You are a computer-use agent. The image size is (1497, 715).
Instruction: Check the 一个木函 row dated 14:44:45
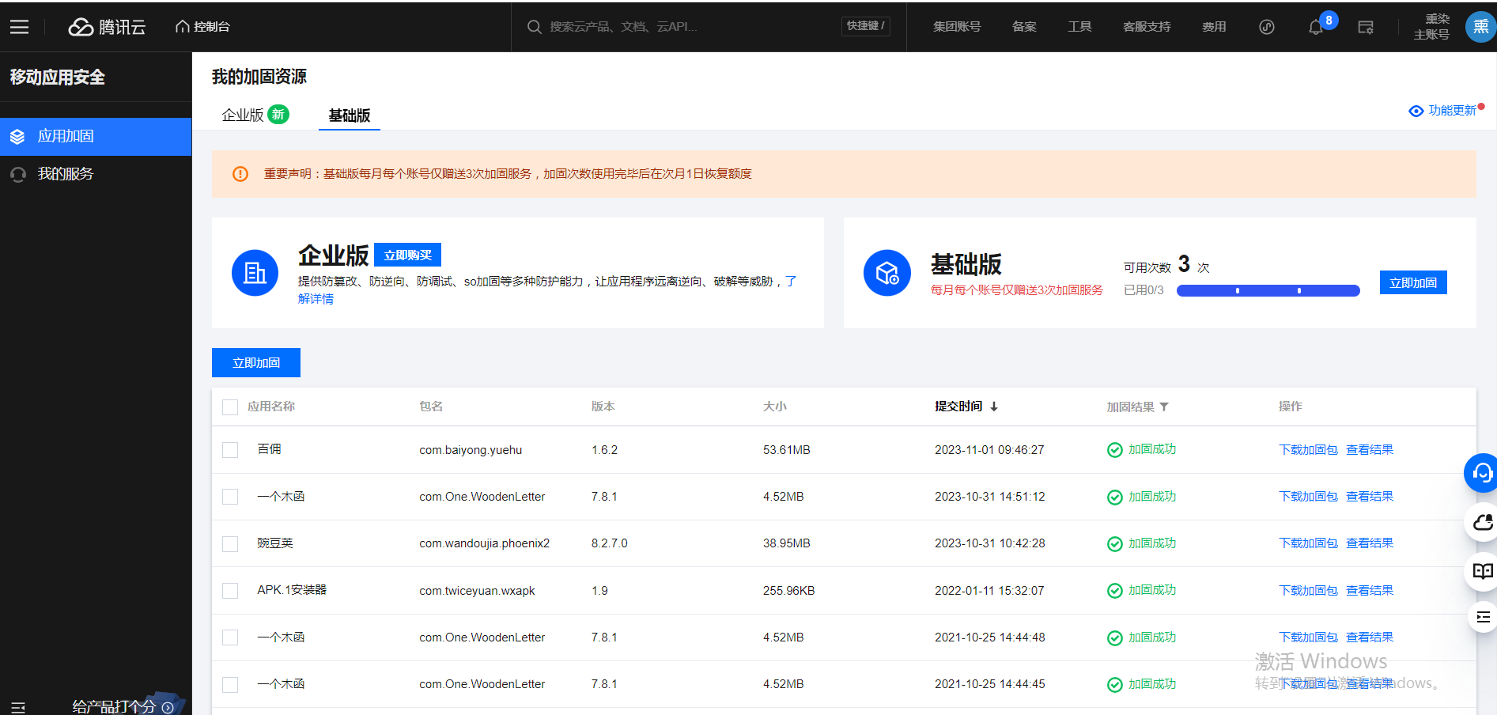230,684
